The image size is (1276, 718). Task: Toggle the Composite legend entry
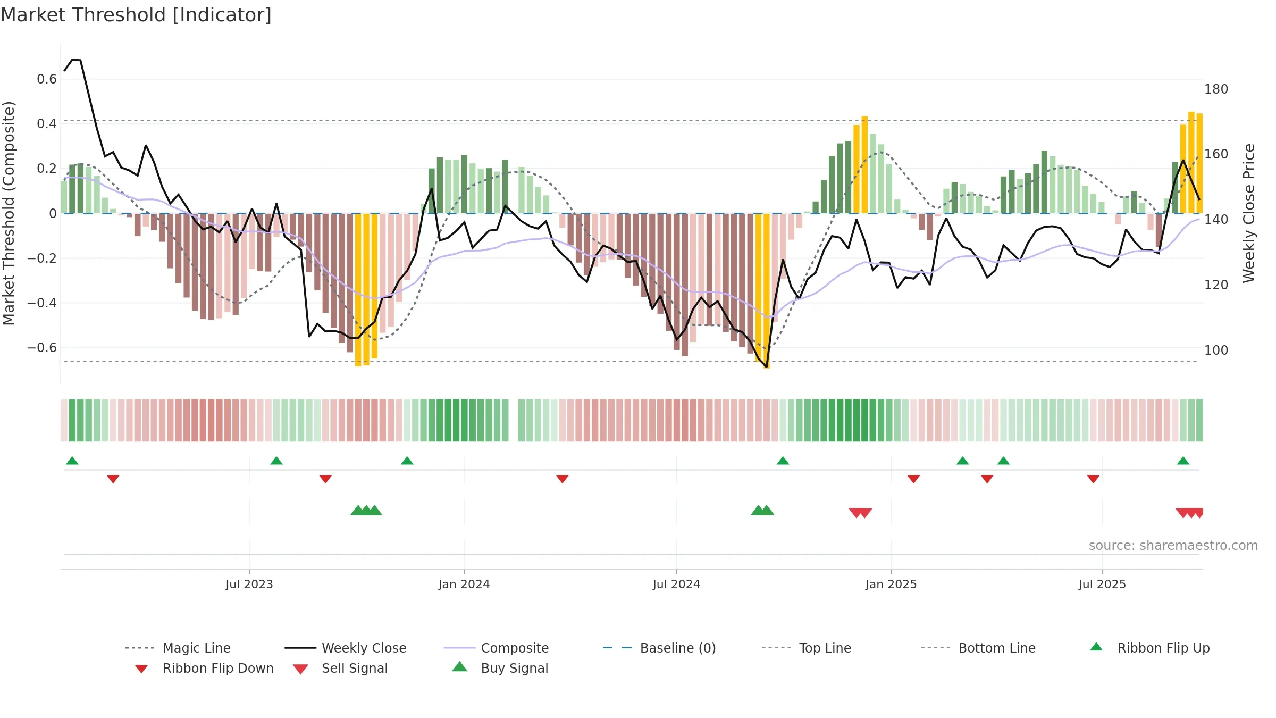tap(496, 648)
